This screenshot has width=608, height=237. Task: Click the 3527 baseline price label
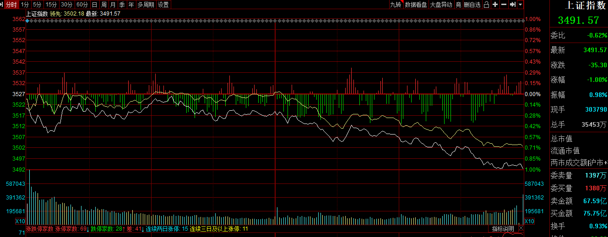pyautogui.click(x=19, y=94)
